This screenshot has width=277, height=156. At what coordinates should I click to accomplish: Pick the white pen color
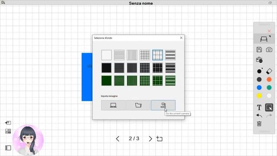[269, 96]
